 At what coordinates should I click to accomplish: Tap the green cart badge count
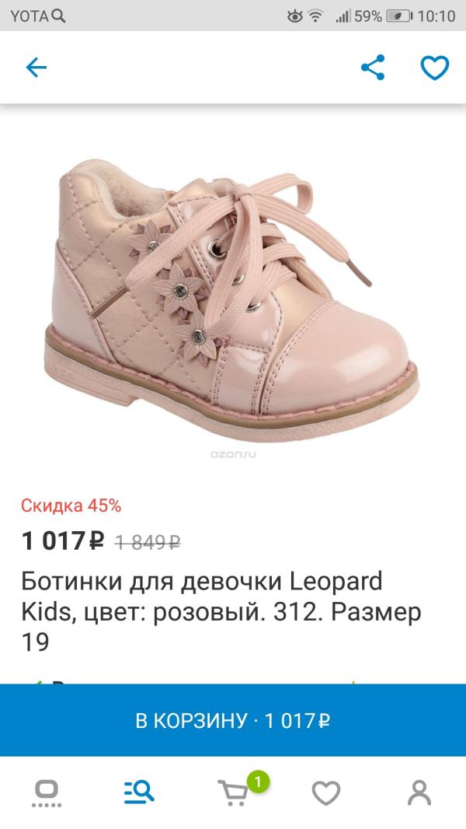coord(258,782)
